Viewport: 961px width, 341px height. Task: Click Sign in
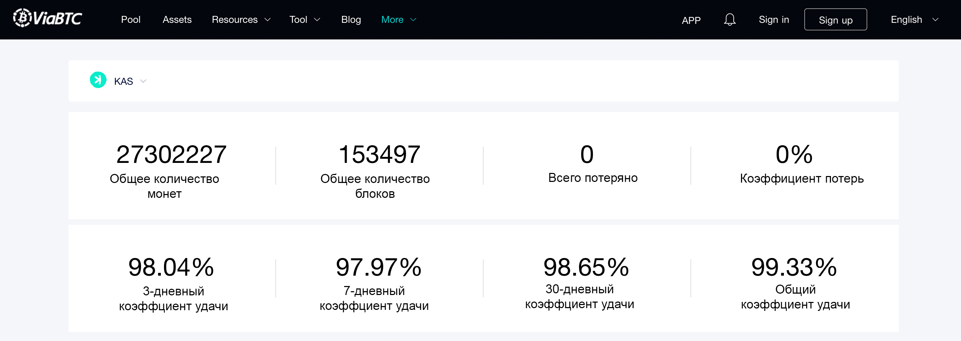[x=774, y=19]
